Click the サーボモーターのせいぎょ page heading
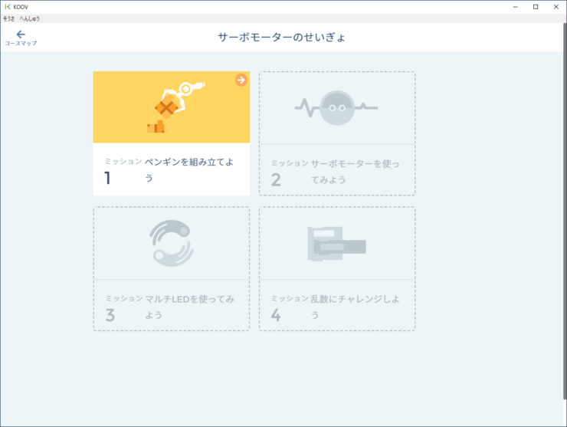 click(282, 38)
